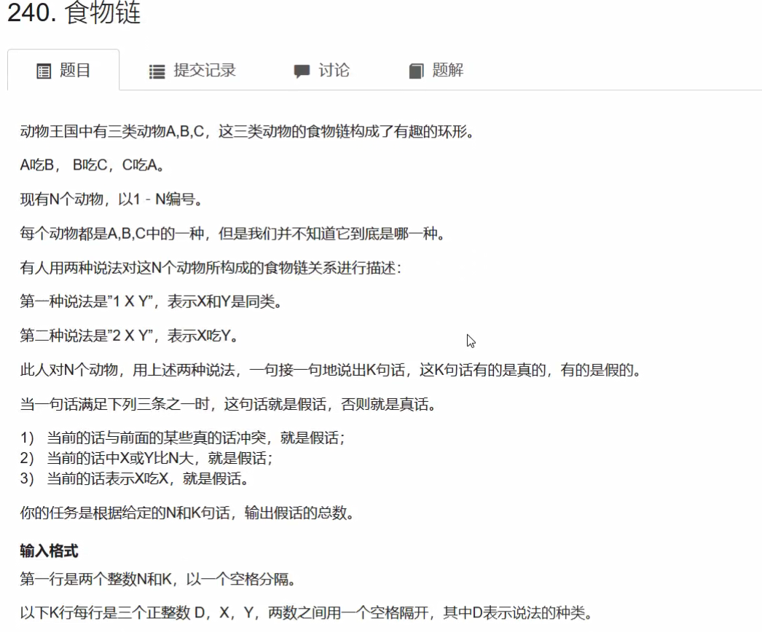
Task: Click the list icon on 题目 tab
Action: point(44,71)
